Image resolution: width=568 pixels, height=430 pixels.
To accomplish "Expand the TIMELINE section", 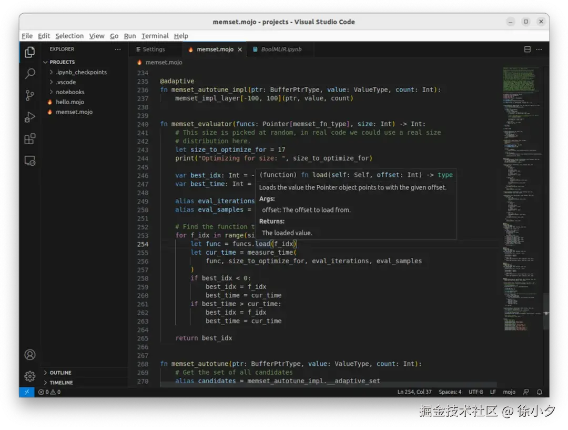I will tap(45, 383).
